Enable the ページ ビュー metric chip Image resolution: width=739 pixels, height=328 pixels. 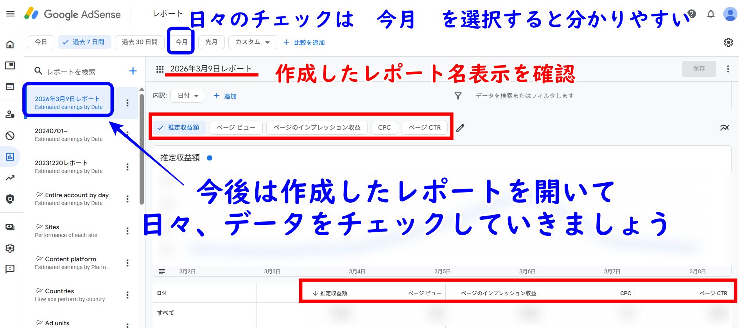pos(236,127)
